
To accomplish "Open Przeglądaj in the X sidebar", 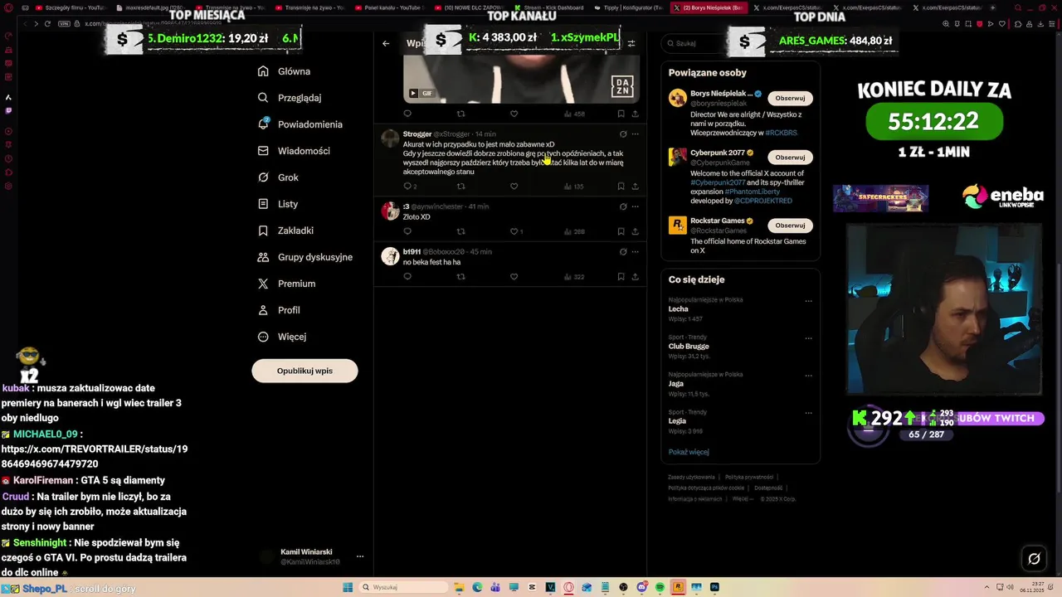I will click(290, 98).
